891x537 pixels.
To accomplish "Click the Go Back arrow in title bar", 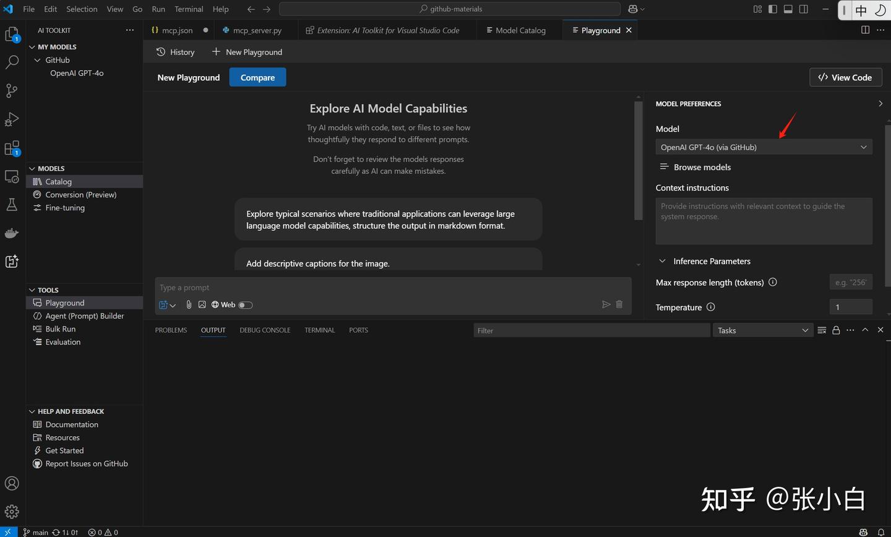I will pyautogui.click(x=251, y=9).
